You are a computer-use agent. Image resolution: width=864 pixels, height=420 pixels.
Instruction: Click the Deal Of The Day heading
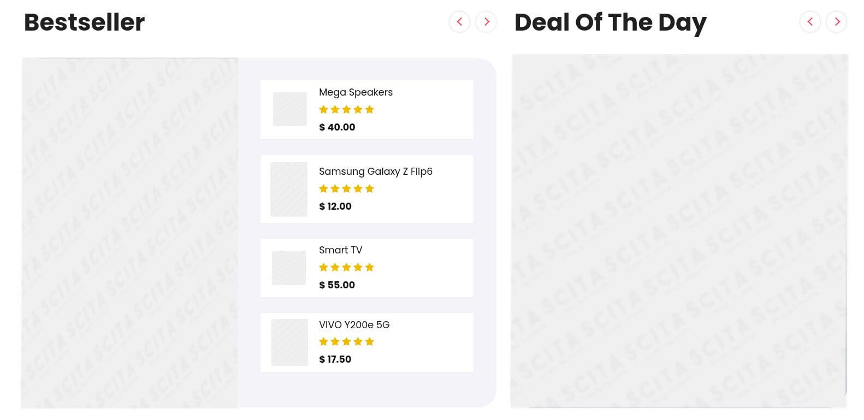tap(609, 22)
